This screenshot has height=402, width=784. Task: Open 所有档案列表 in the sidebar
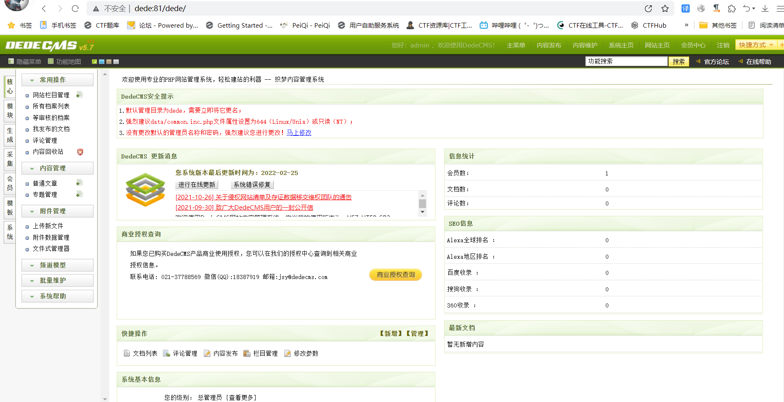(x=51, y=106)
